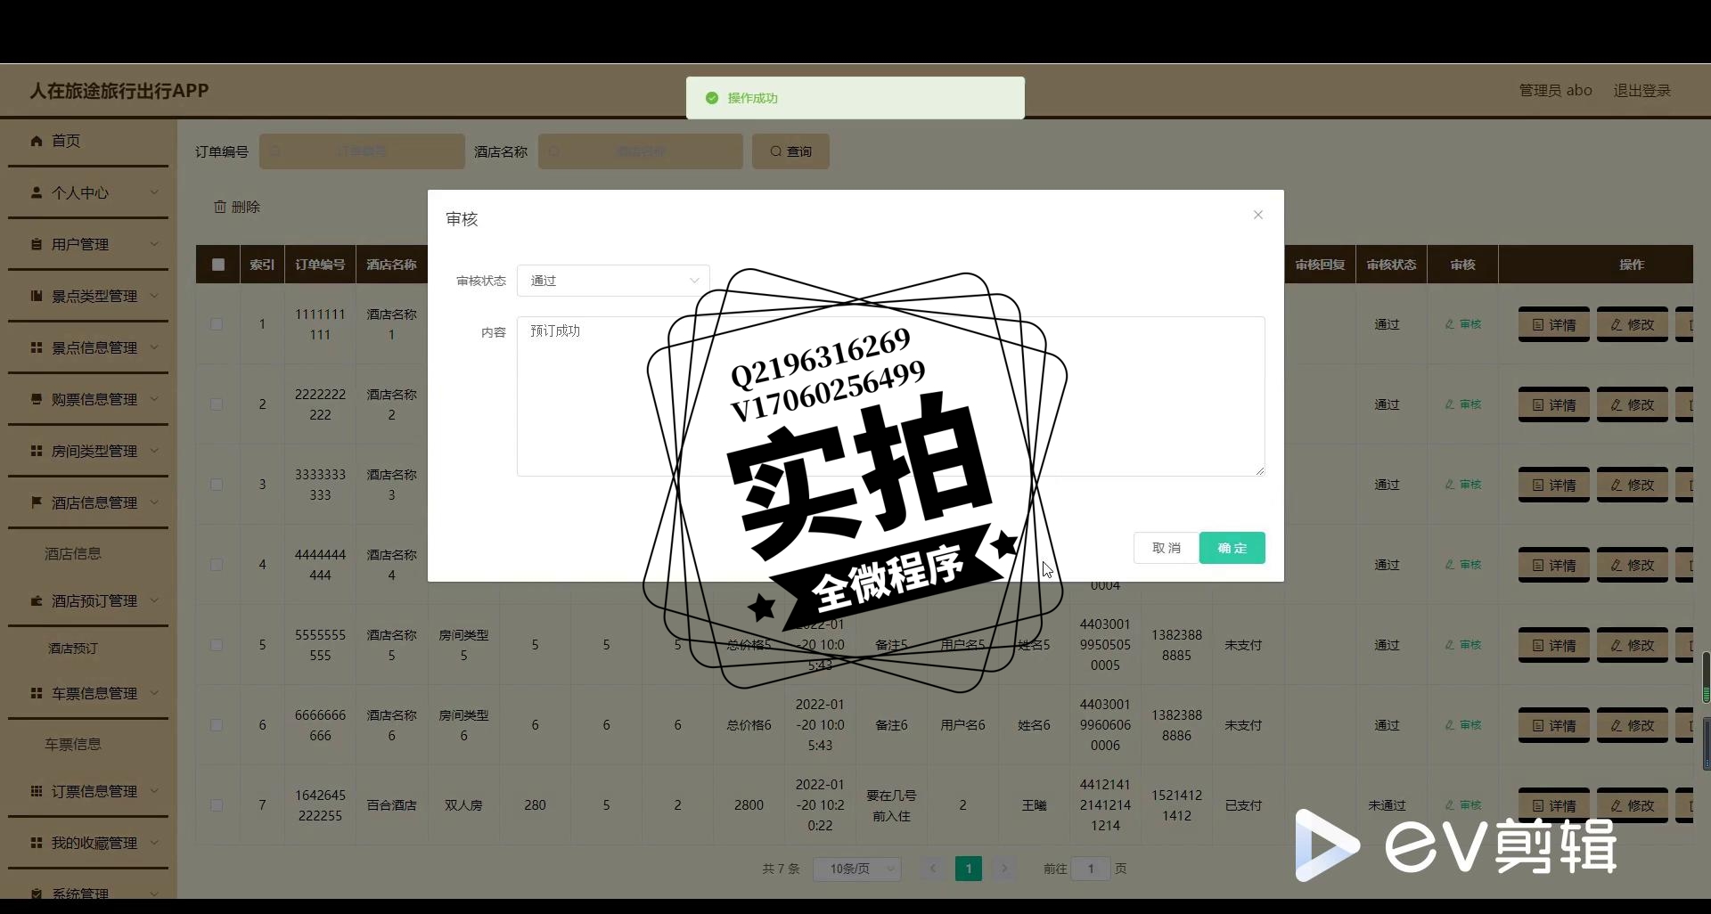
Task: Collapse 酒店预订管理 sidebar menu
Action: coord(87,600)
